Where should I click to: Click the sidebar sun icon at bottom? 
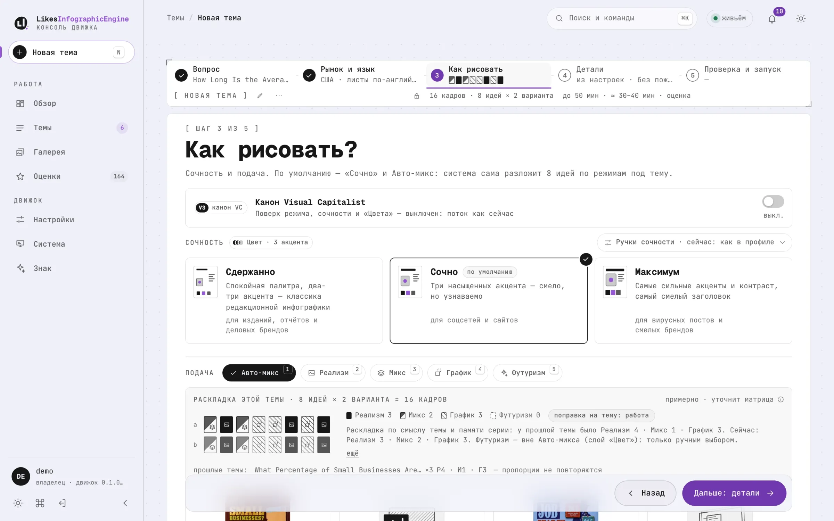(18, 503)
